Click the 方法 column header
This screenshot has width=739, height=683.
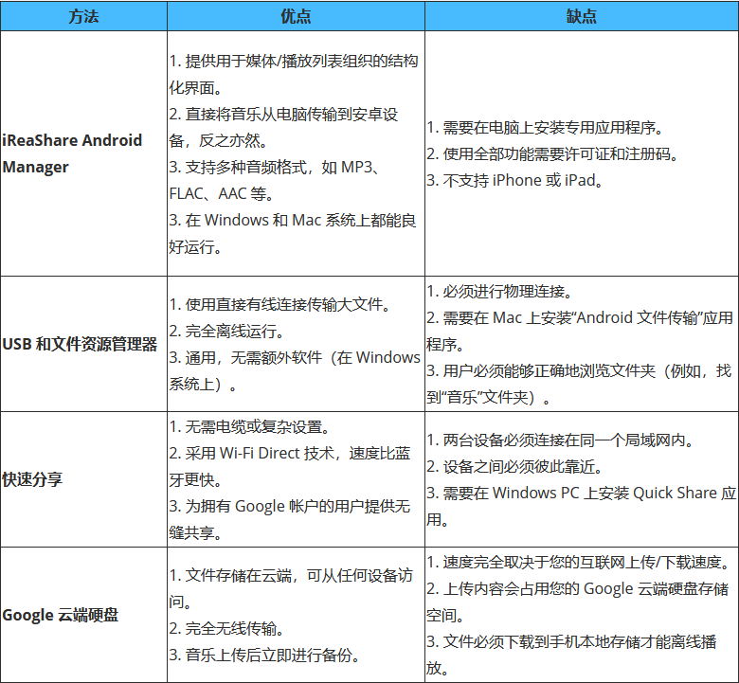(83, 16)
